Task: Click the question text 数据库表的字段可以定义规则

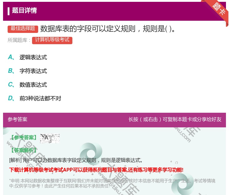Action: pos(88,29)
